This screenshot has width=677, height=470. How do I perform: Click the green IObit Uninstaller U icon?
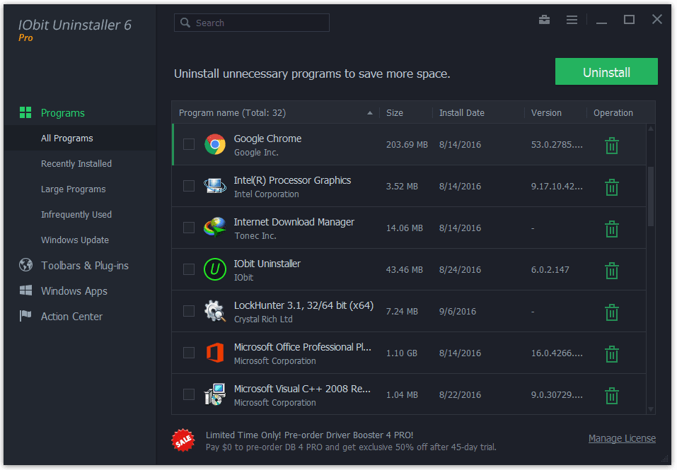tap(214, 269)
